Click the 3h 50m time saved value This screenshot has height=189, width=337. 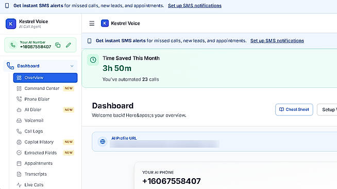[x=117, y=68]
